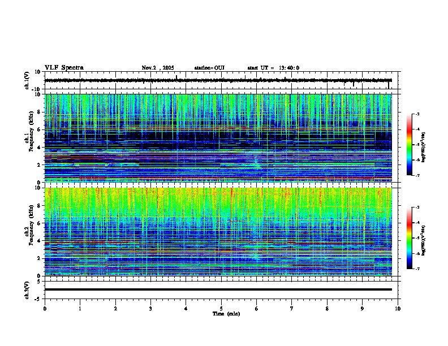Click the ch.1 voltage waveform trace
The image size is (448, 346).
(x=218, y=80)
